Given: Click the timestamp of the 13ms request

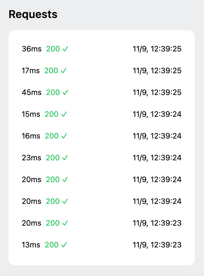Looking at the screenshot, I should click(157, 245).
